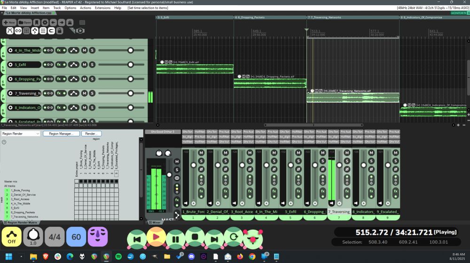
Task: Solo 7_Traversing channel in mixer
Action: click(x=347, y=161)
